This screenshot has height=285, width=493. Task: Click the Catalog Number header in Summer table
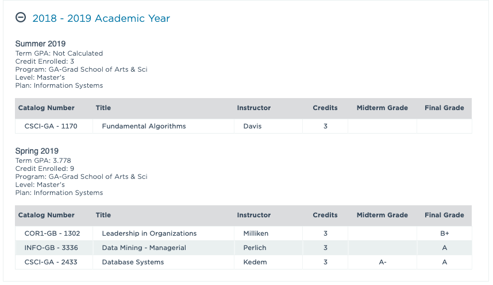pos(47,108)
